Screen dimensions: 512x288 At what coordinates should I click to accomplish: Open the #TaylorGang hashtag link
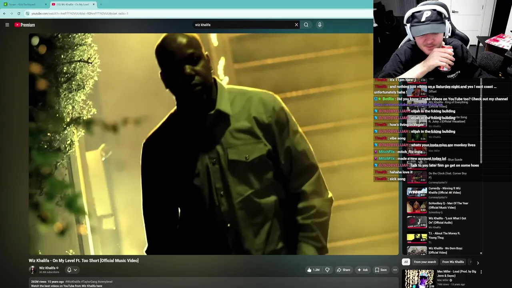(89, 282)
